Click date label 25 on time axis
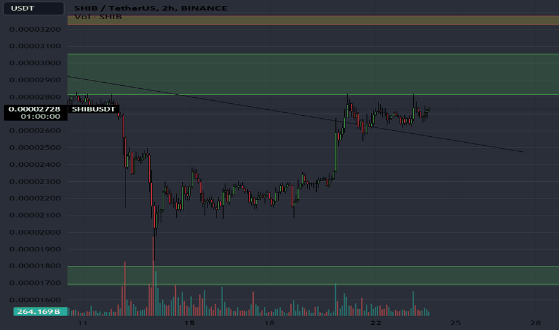This screenshot has width=559, height=330. tap(456, 323)
